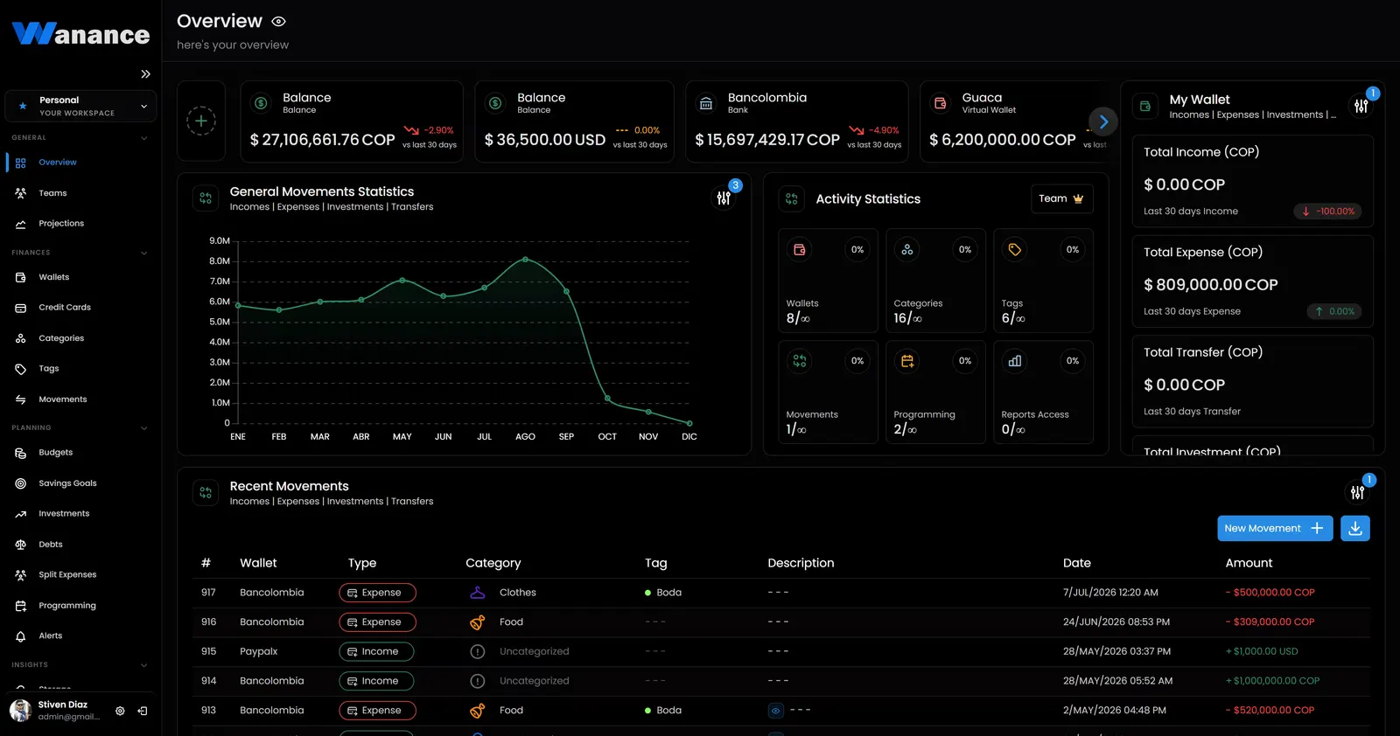Click the AGO data point on chart

pyautogui.click(x=525, y=260)
